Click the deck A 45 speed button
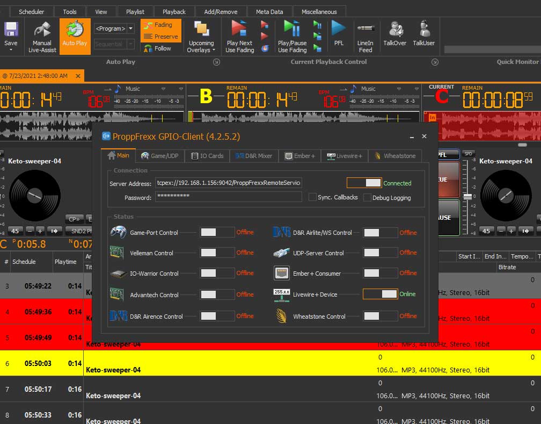This screenshot has width=541, height=424. point(15,231)
